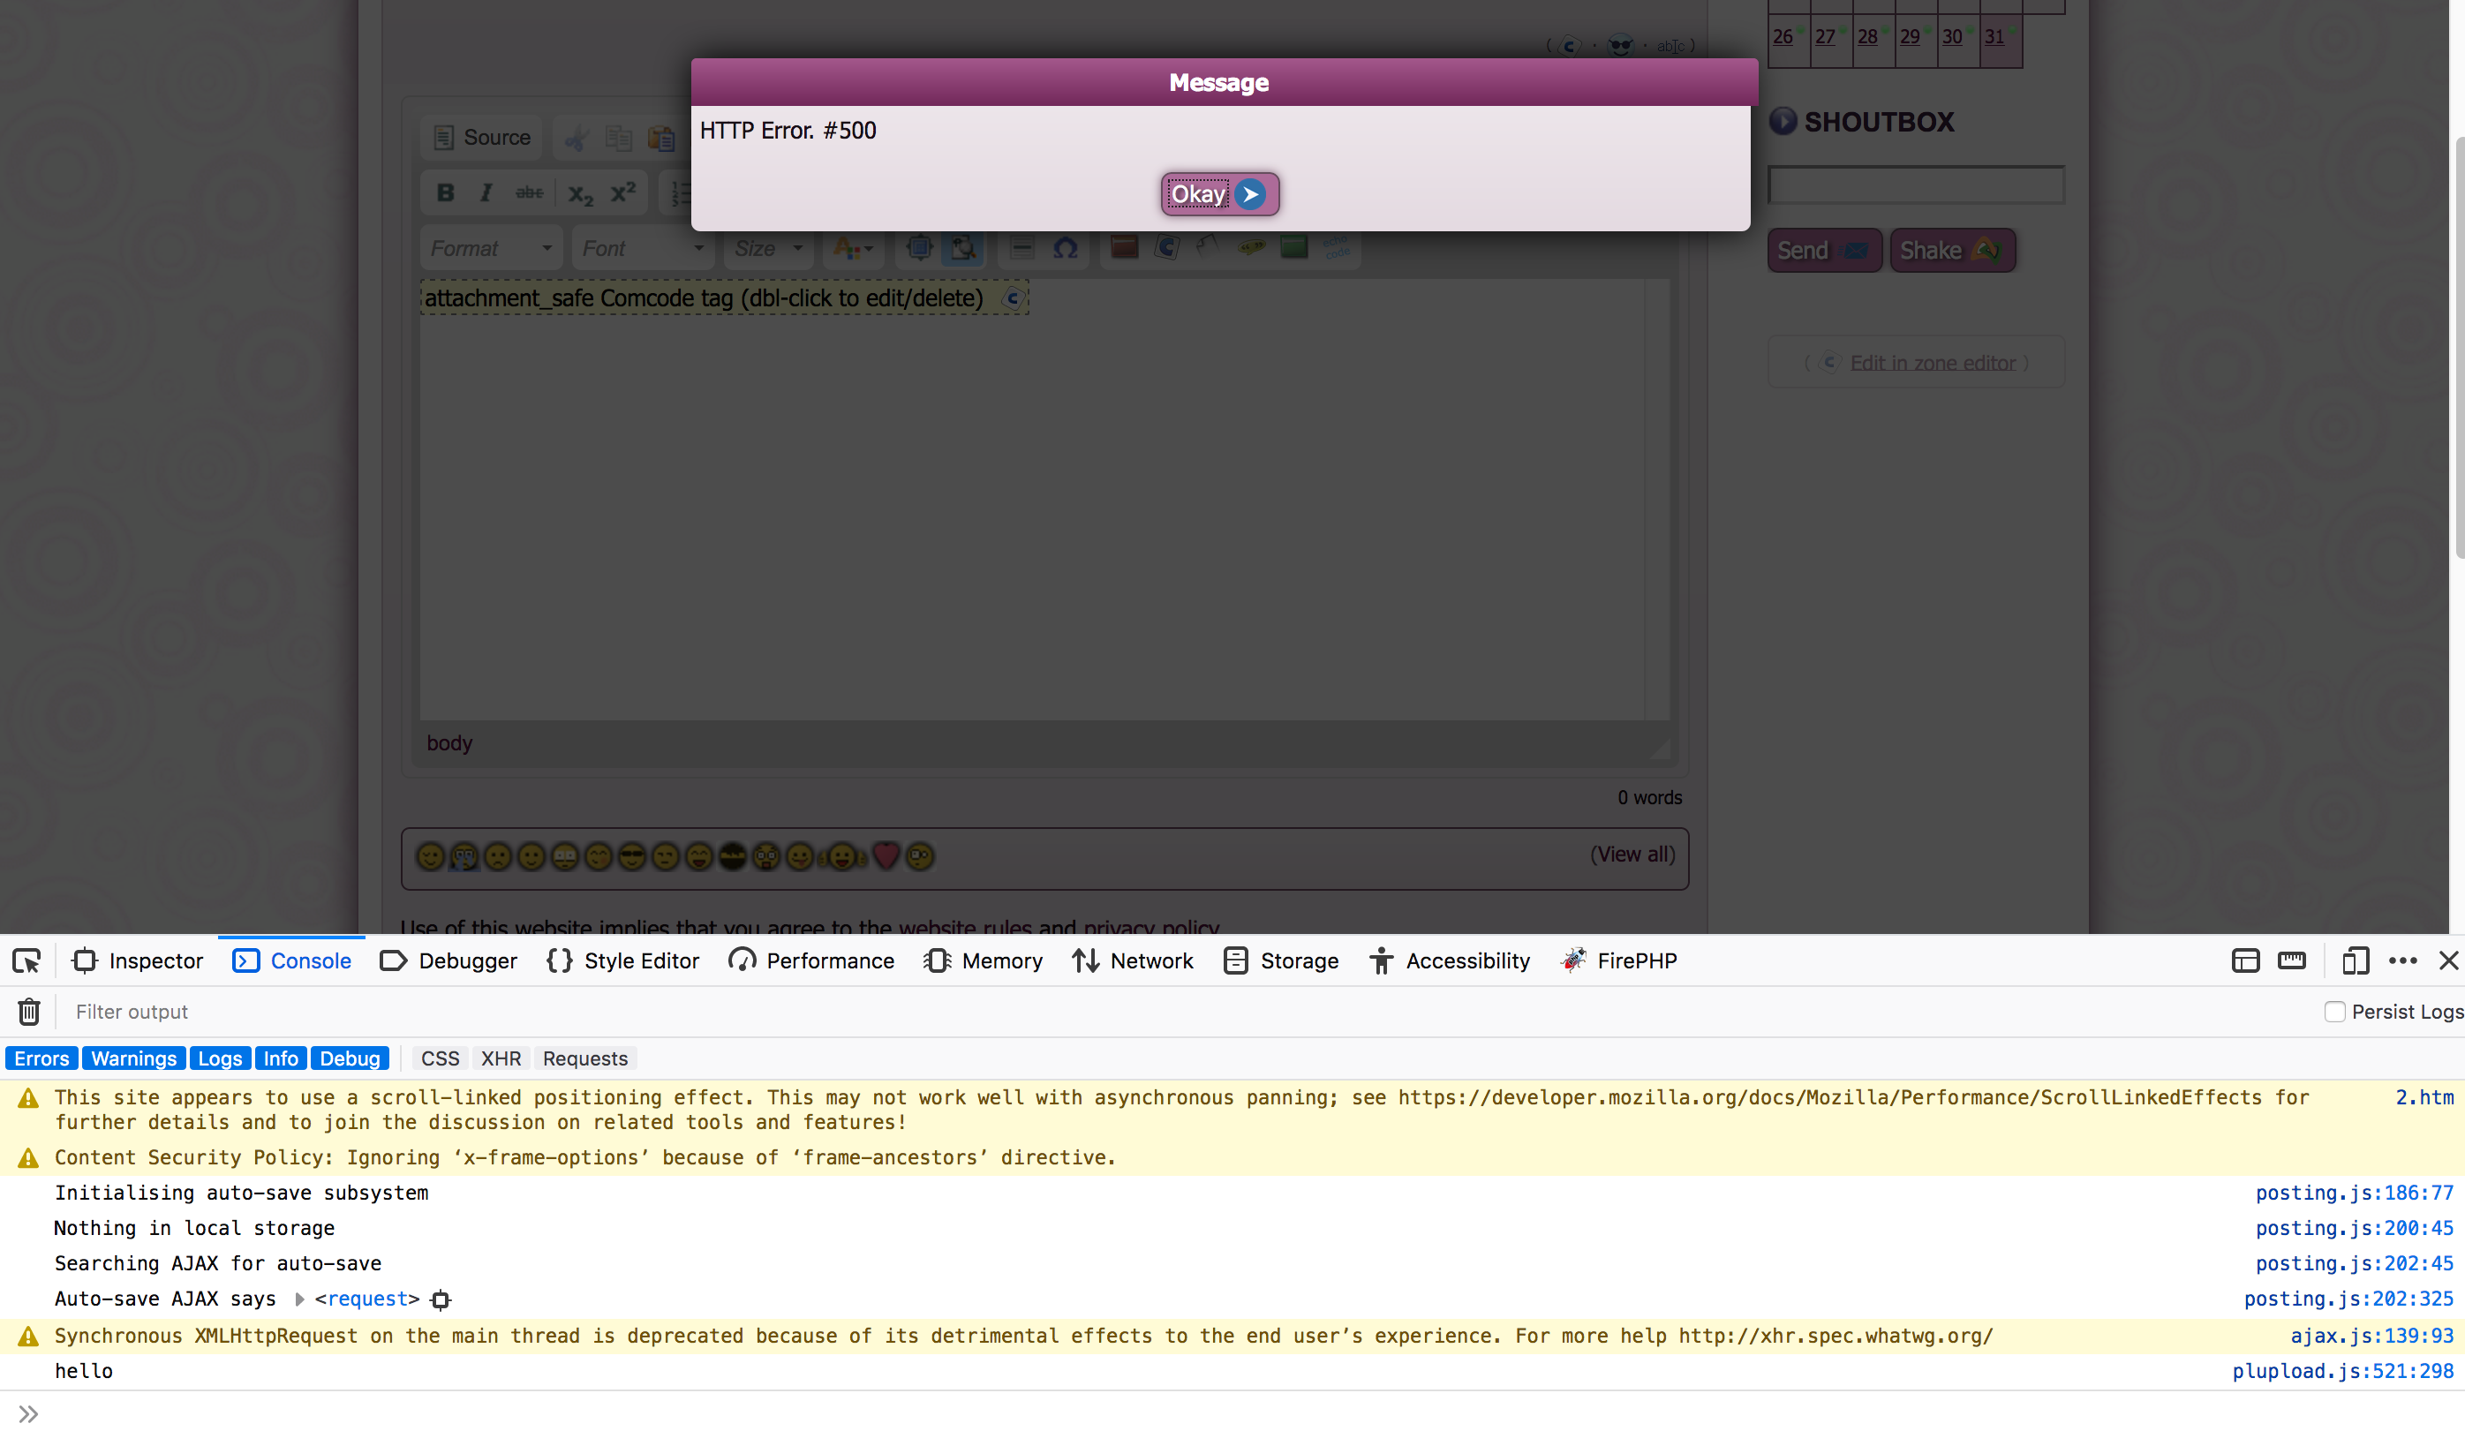This screenshot has width=2465, height=1446.
Task: Open calendar day 26
Action: pyautogui.click(x=1783, y=36)
